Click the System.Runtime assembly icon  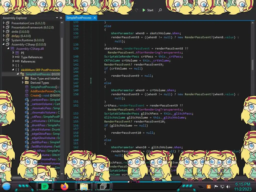(8, 40)
